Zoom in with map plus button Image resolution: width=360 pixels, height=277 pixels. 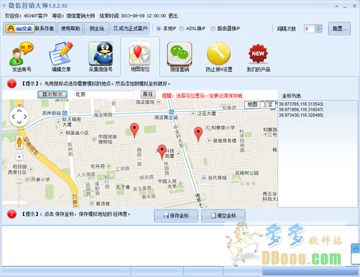point(19,157)
